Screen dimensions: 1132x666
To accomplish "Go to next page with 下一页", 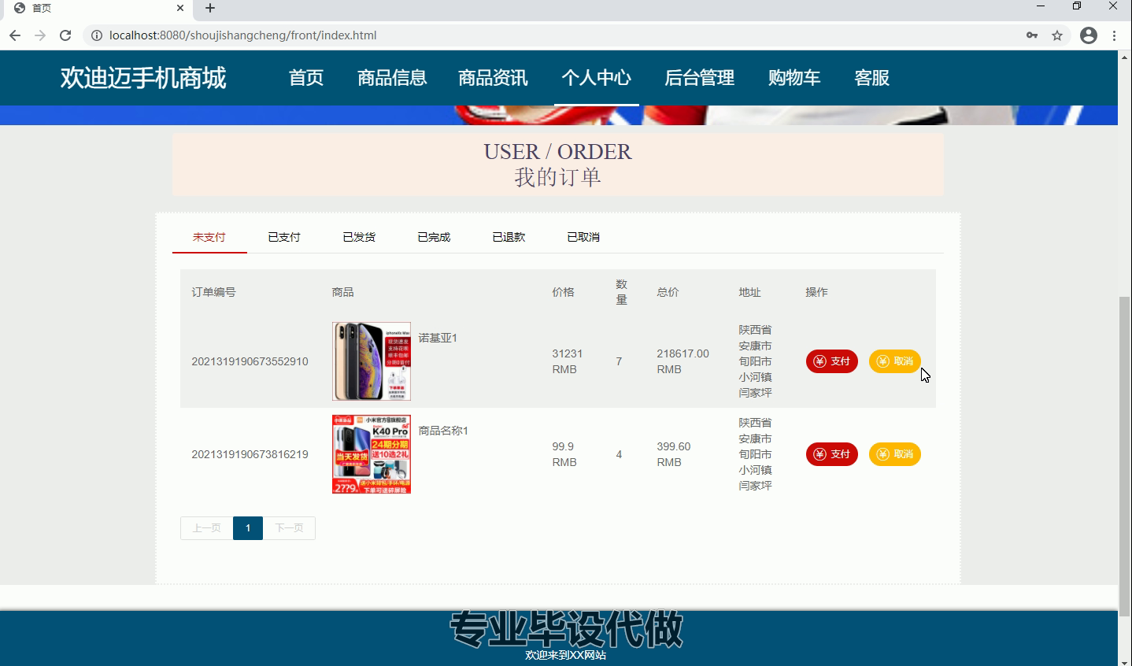I will tap(289, 528).
